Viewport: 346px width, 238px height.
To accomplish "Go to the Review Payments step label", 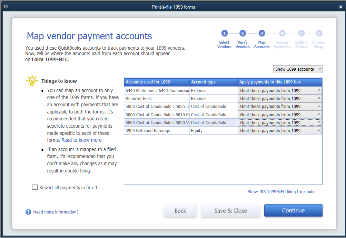I will pyautogui.click(x=282, y=44).
